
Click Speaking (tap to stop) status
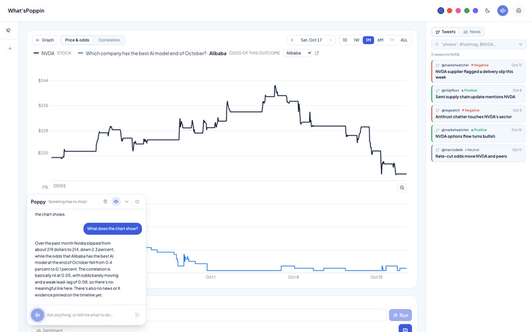click(x=67, y=202)
